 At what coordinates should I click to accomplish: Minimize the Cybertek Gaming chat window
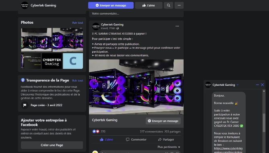257,85
